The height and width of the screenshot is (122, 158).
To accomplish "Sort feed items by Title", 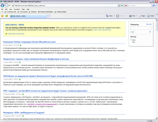I will click(134, 42).
